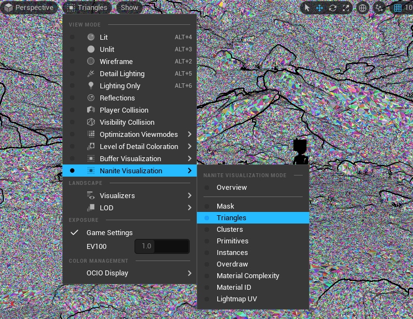The height and width of the screenshot is (319, 413).
Task: Activate the Rotate tool in viewport toolbar
Action: point(332,8)
